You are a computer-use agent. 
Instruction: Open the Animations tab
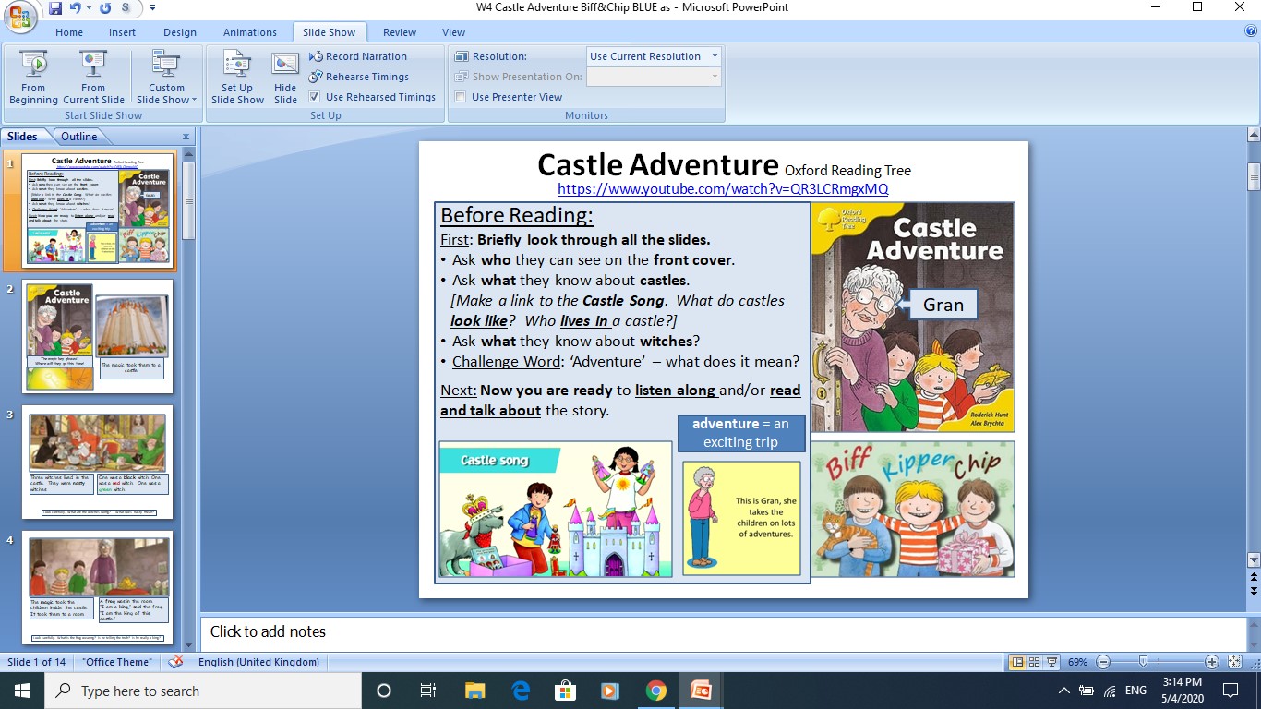click(x=250, y=32)
